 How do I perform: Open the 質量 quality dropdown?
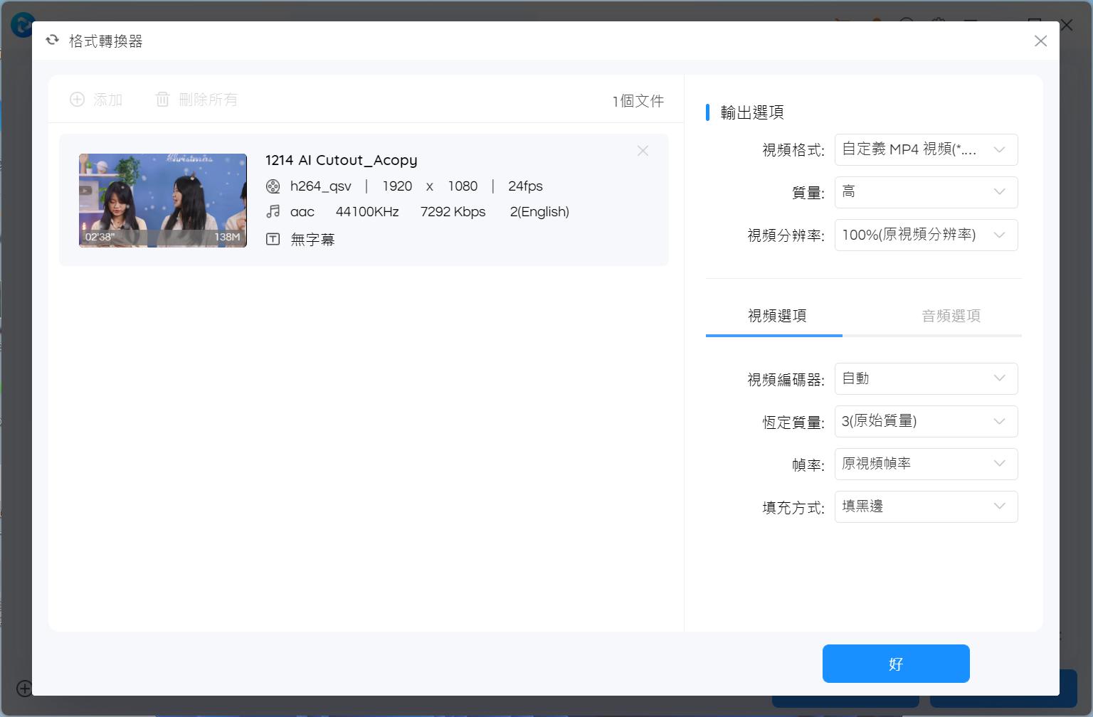926,192
